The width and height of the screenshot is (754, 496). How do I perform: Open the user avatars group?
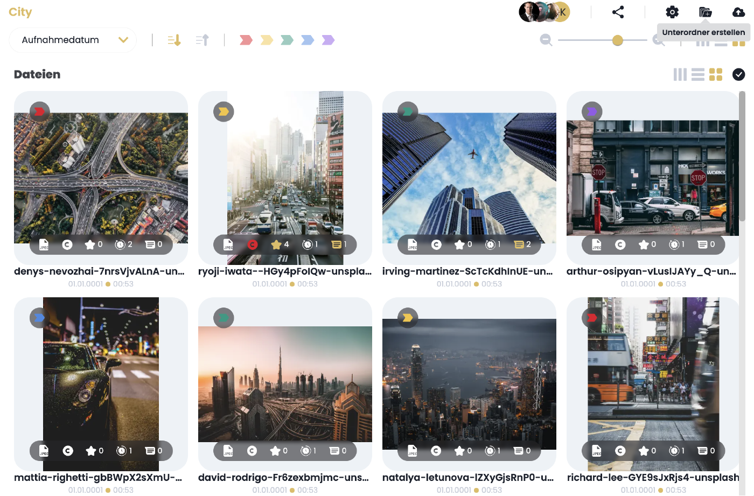click(x=544, y=12)
